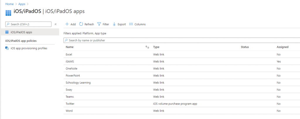Click the large iOS/iPadOS header grid icon

pos(8,13)
